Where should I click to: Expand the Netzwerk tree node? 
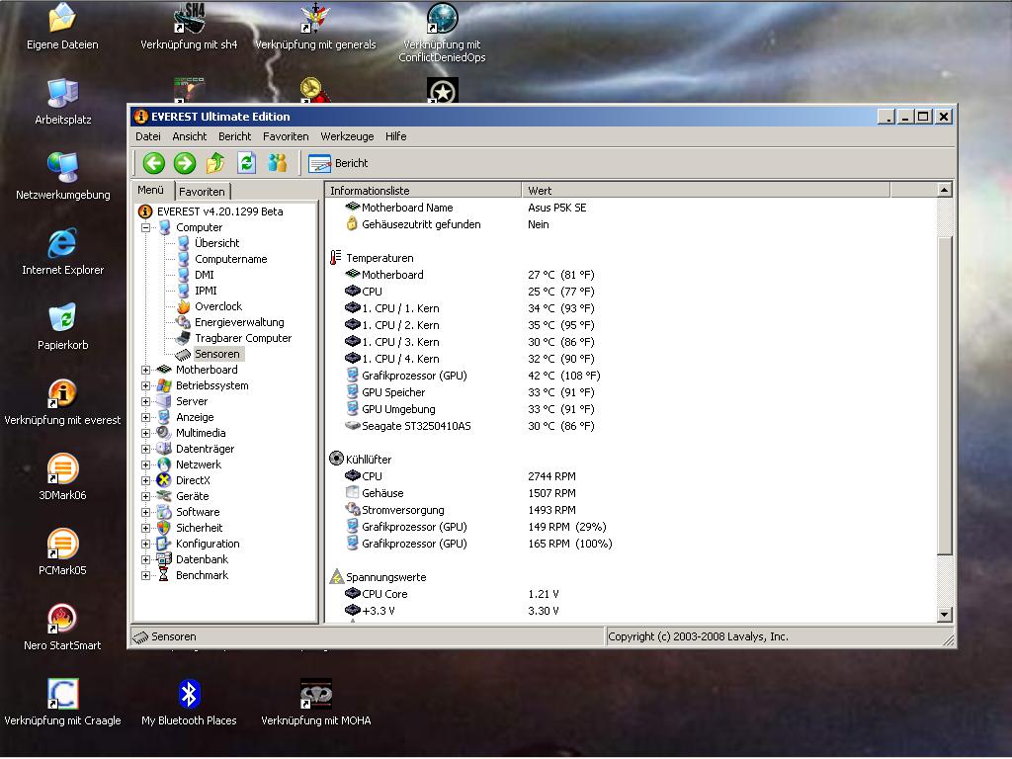pyautogui.click(x=146, y=465)
